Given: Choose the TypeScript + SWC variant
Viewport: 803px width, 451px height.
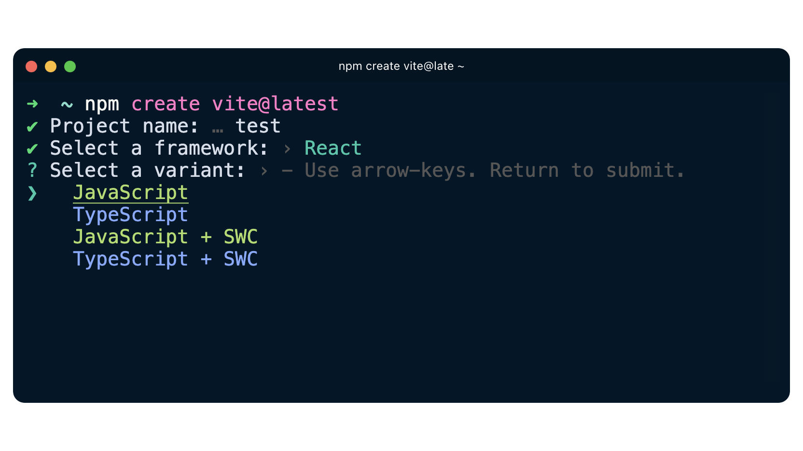Looking at the screenshot, I should (x=165, y=259).
